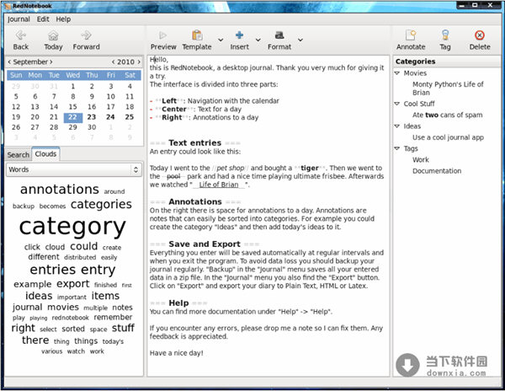Open Preview mode with the play icon

pyautogui.click(x=163, y=35)
